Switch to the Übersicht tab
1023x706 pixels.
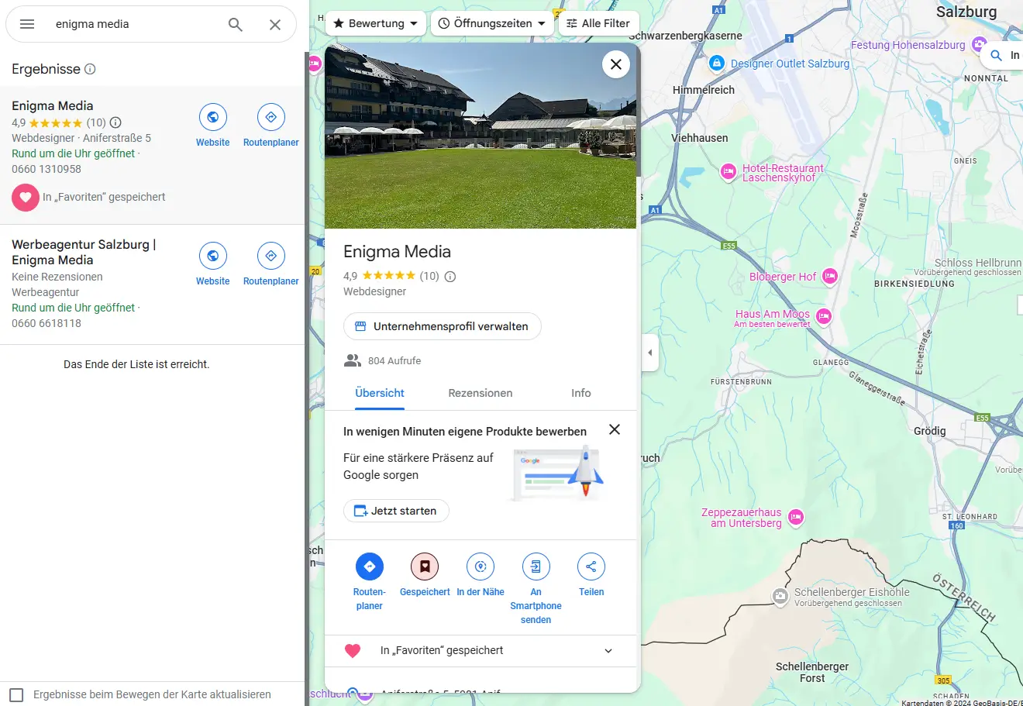click(380, 393)
